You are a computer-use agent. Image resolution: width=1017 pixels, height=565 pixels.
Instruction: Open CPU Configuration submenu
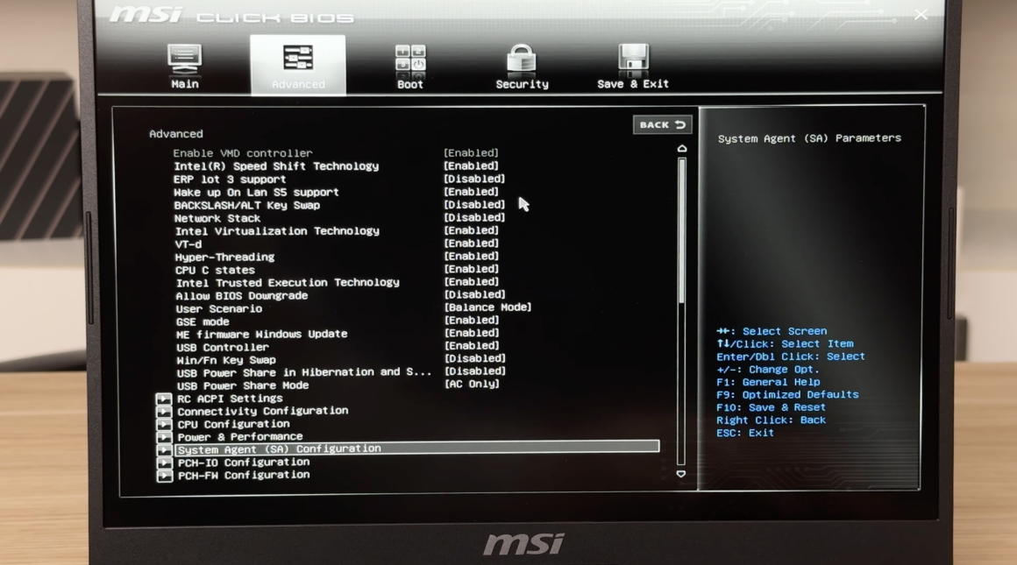coord(233,424)
